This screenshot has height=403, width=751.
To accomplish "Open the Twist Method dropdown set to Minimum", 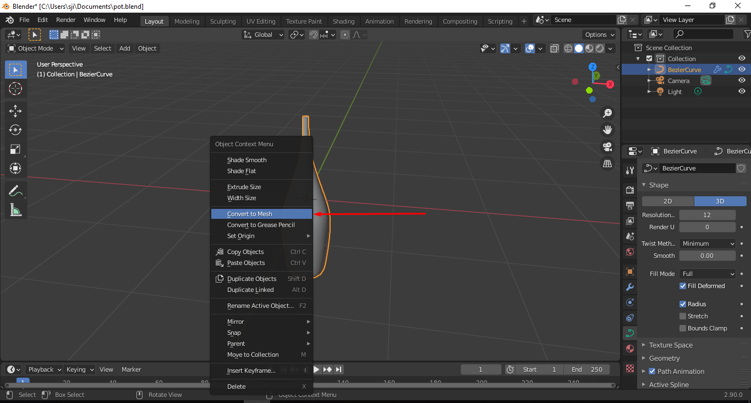I will click(707, 243).
